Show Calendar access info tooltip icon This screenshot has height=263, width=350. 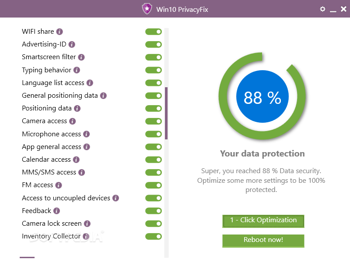pos(76,160)
